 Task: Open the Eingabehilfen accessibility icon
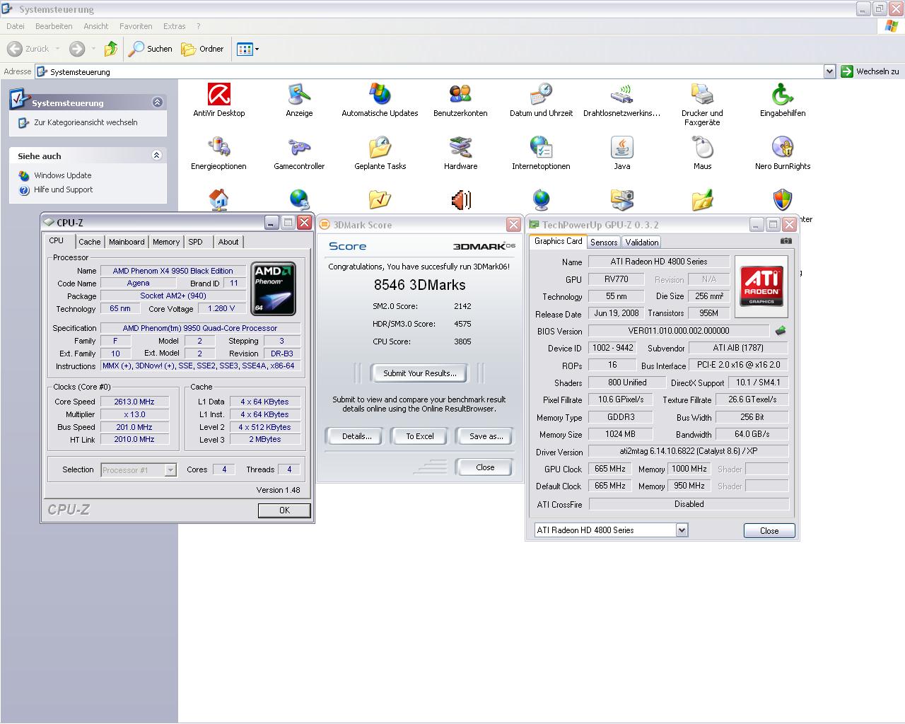tap(783, 100)
